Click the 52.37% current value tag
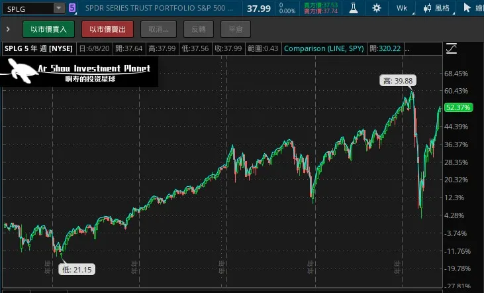 (x=458, y=107)
